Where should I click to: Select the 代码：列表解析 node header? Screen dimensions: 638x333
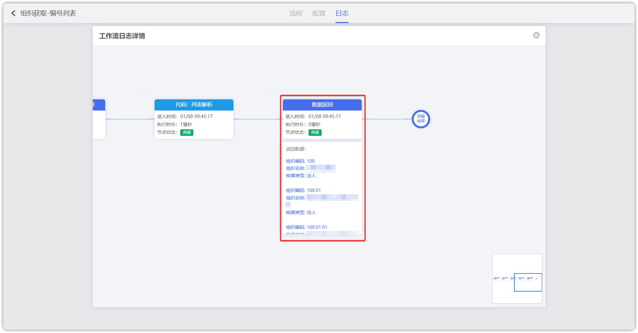[194, 105]
